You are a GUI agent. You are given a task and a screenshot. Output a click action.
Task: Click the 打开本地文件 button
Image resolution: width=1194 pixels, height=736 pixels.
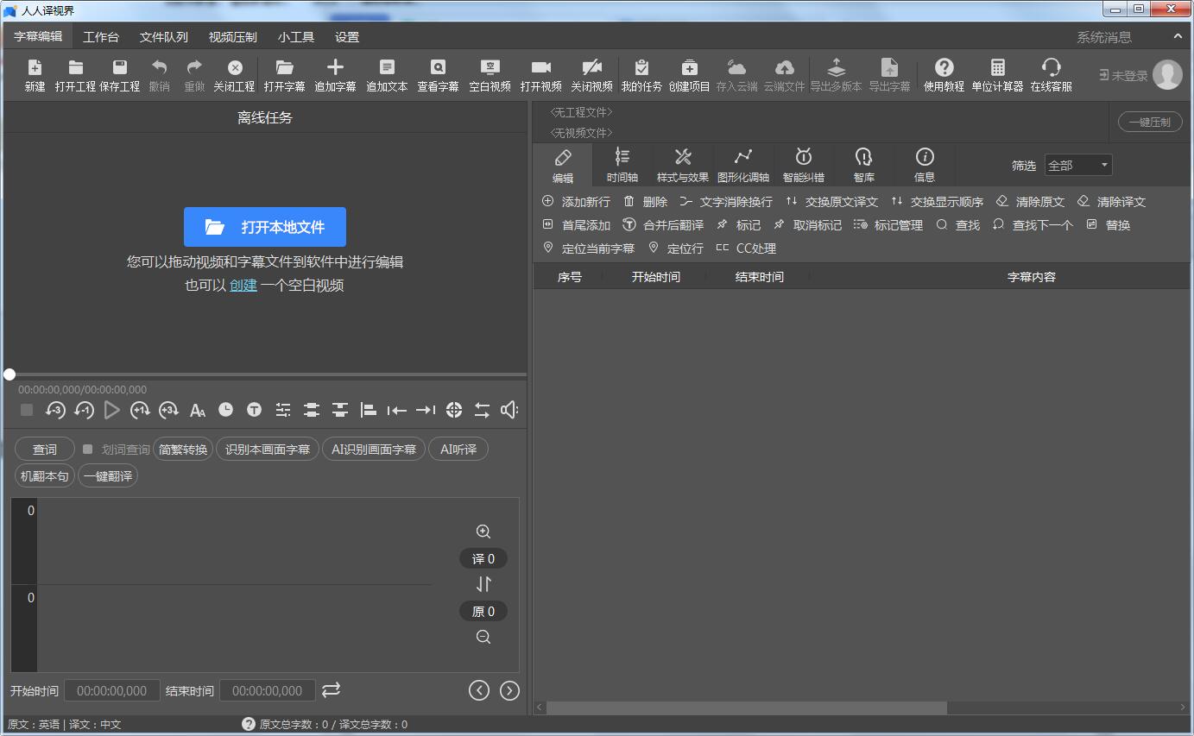click(265, 227)
